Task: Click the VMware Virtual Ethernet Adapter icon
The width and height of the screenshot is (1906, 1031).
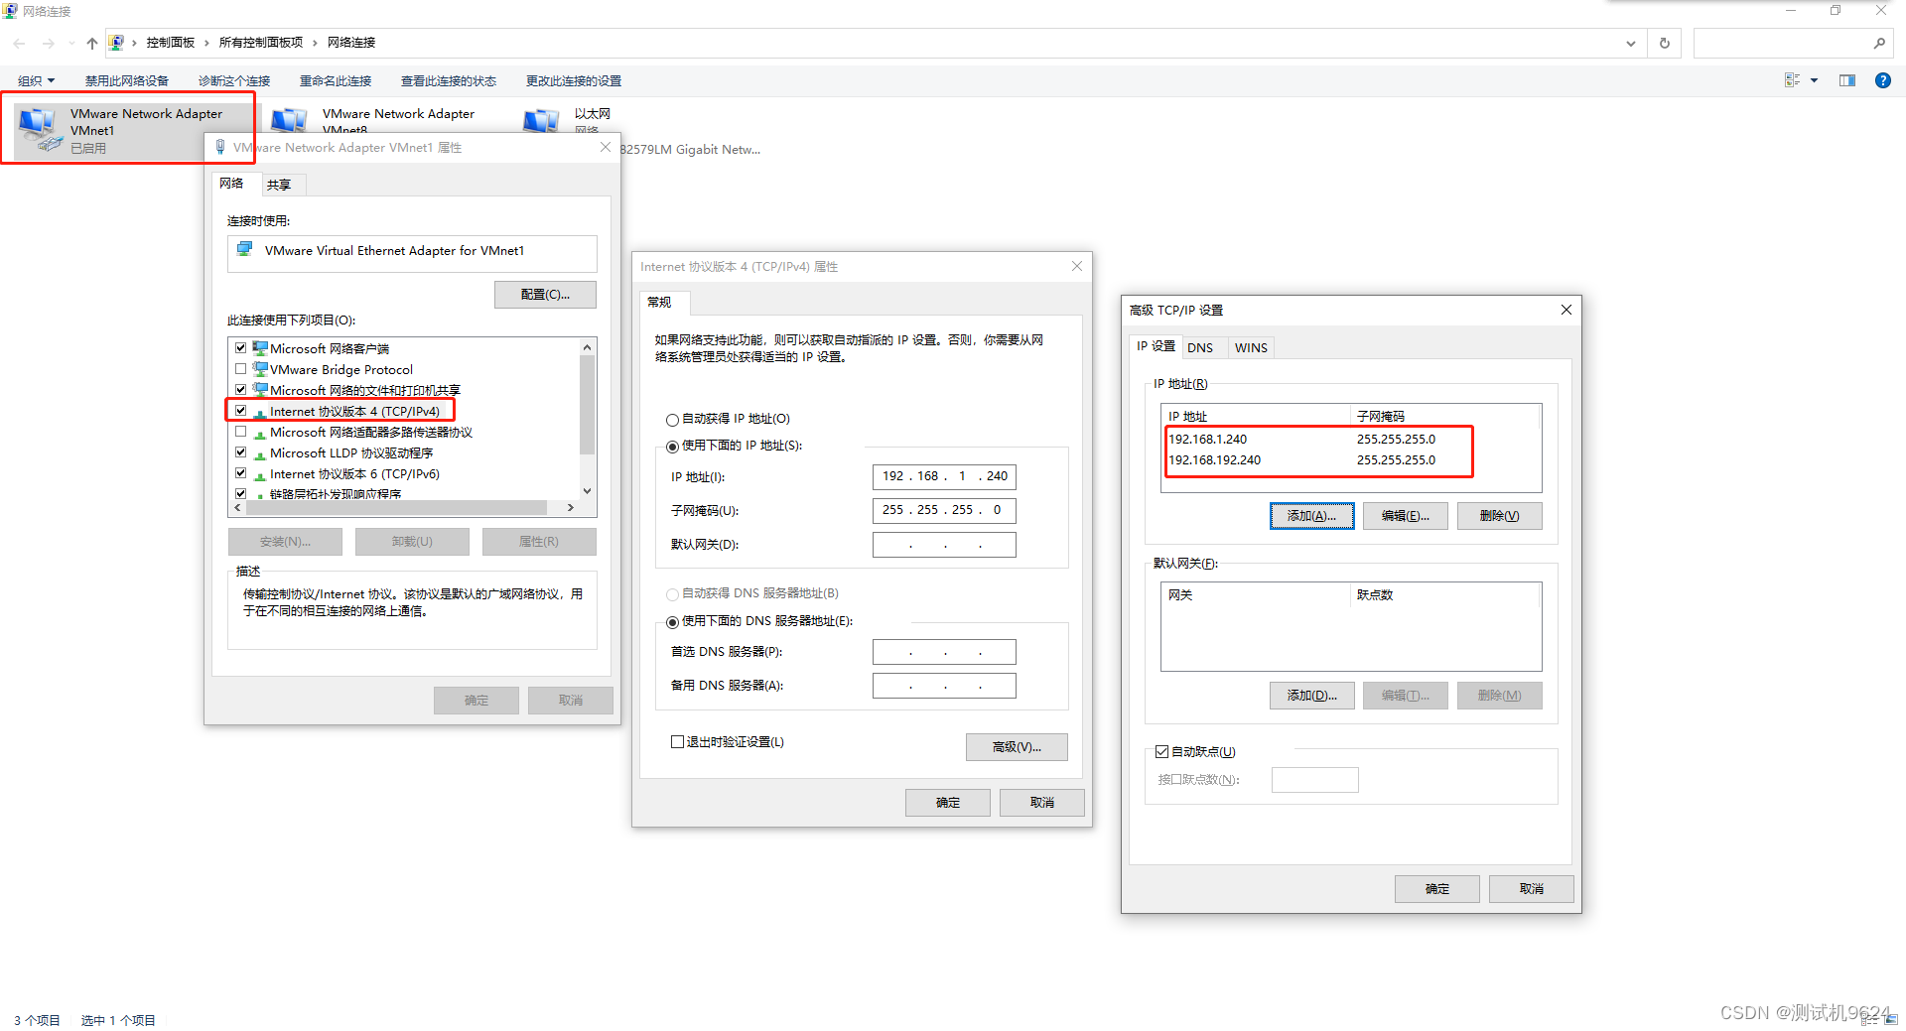Action: 244,250
